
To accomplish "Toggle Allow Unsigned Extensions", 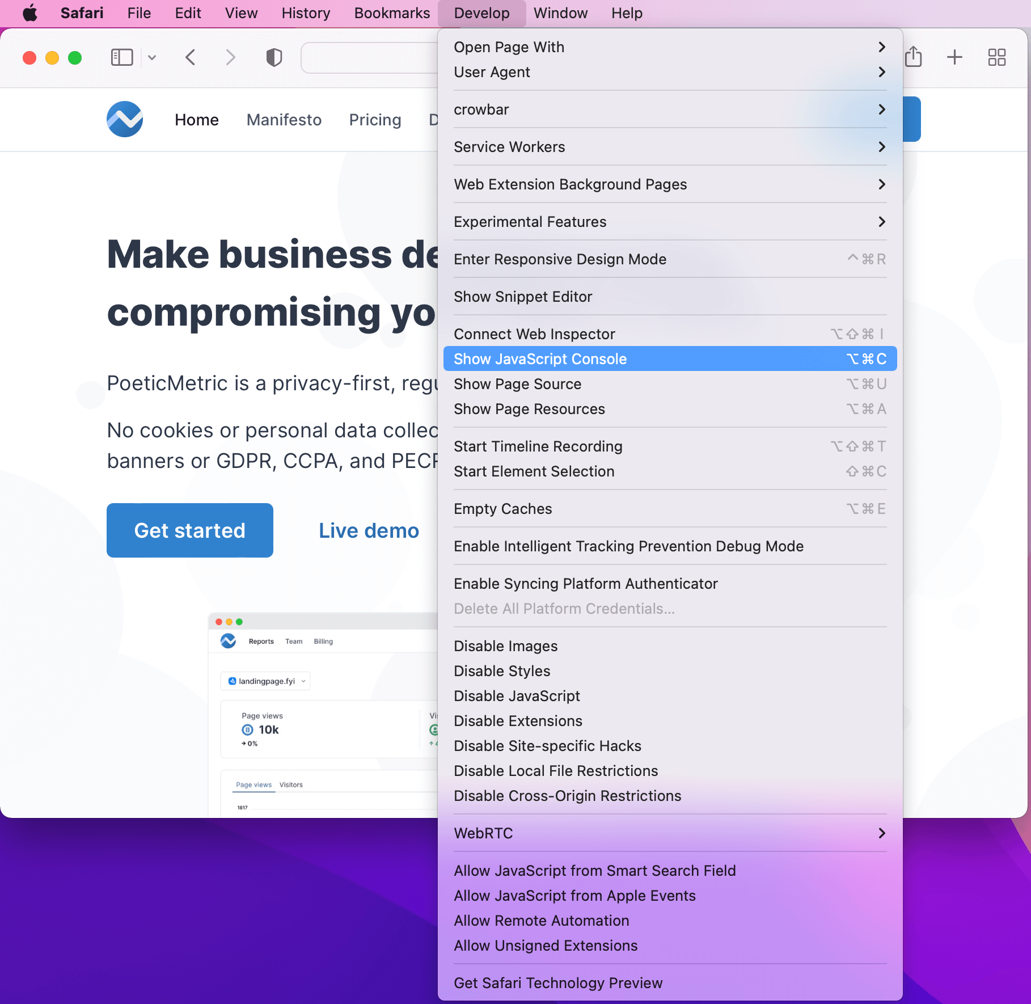I will 670,946.
